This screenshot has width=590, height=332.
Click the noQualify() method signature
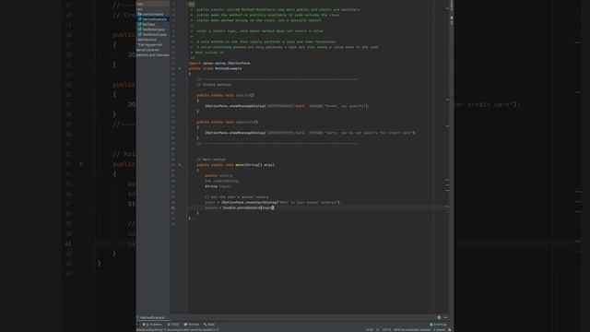click(227, 122)
